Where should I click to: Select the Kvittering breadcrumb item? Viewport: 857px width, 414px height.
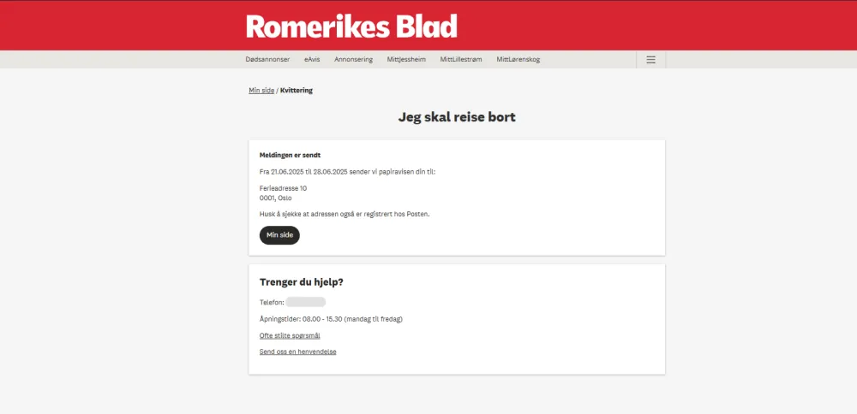[x=297, y=90]
